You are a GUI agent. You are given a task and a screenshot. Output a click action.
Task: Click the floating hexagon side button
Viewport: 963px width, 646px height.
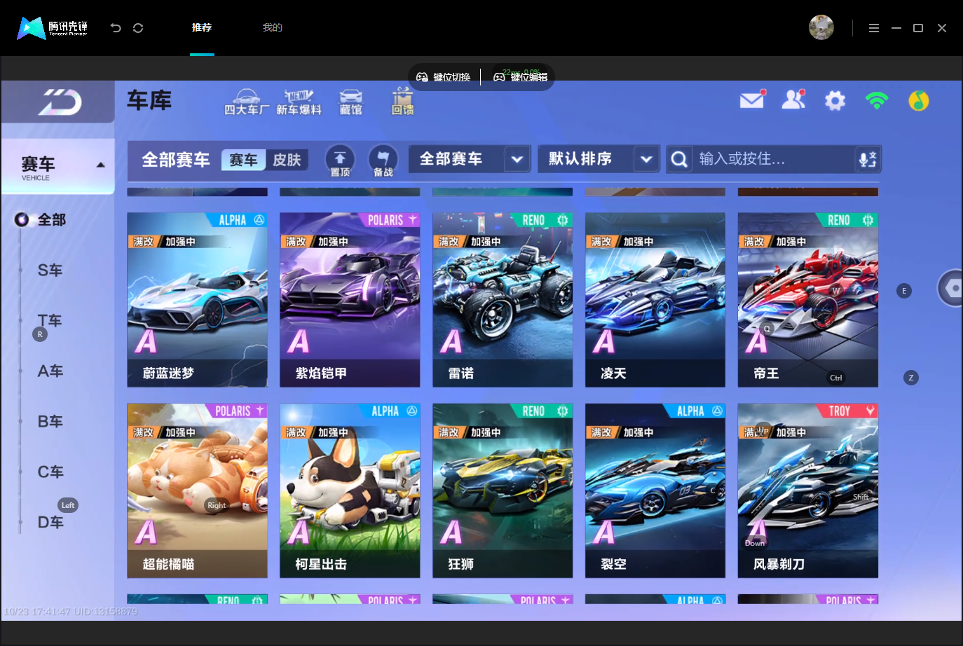[x=951, y=288]
